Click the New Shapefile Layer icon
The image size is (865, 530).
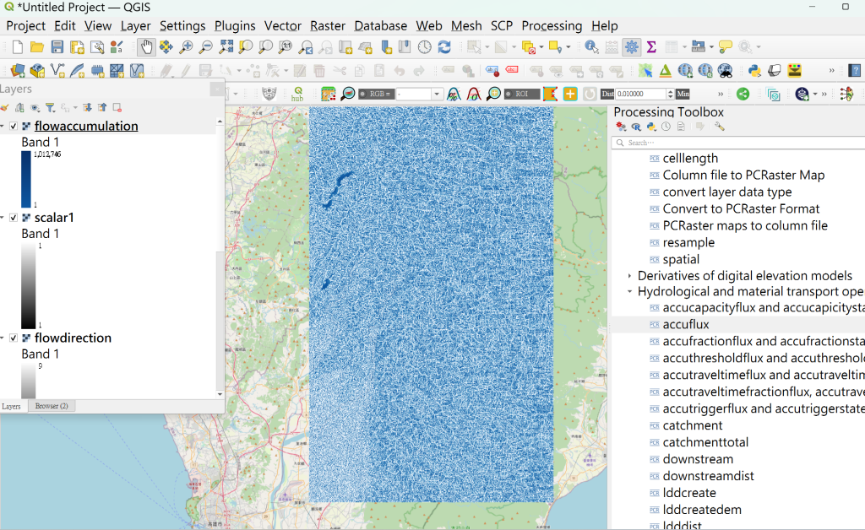pos(57,71)
